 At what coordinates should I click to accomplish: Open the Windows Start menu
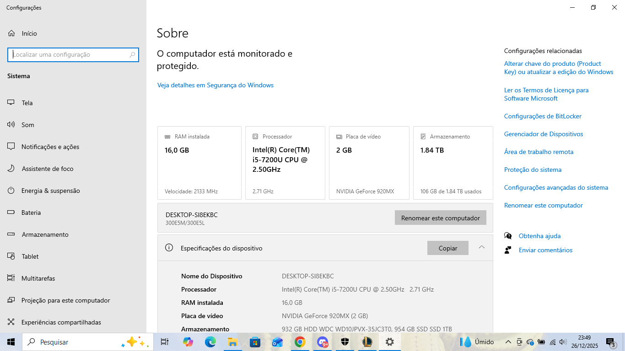[x=11, y=342]
